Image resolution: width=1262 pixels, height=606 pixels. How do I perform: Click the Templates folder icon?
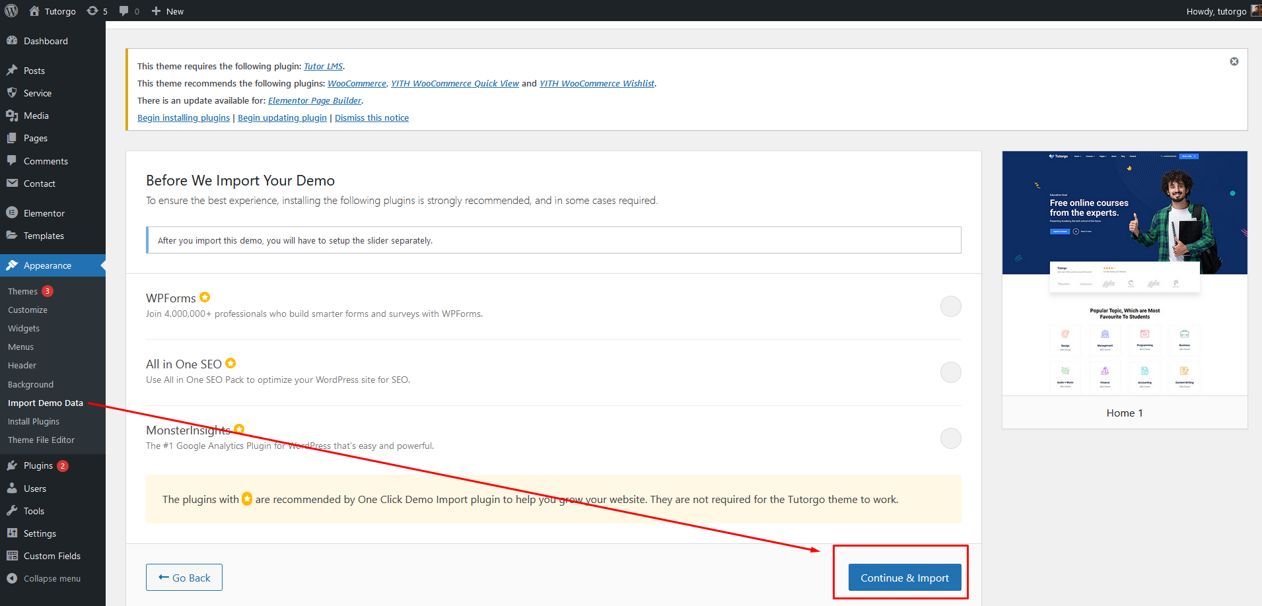pyautogui.click(x=12, y=235)
